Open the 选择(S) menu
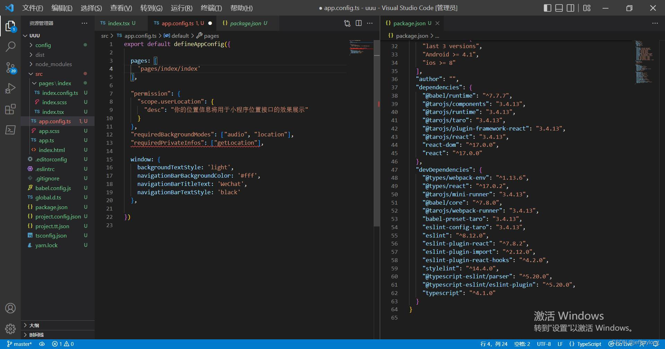 91,8
